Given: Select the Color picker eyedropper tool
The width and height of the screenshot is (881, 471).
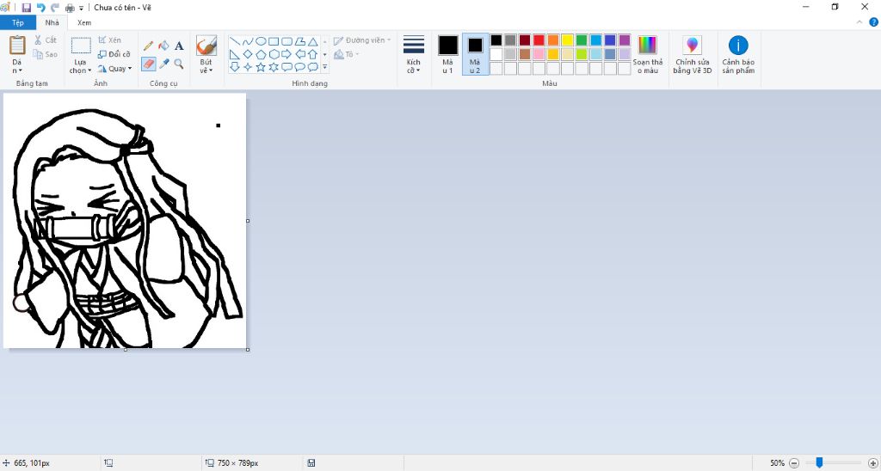Looking at the screenshot, I should click(x=163, y=64).
